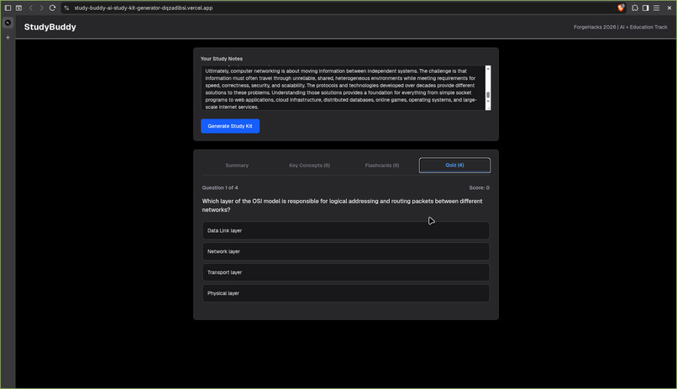Open the browser hamburger menu
This screenshot has width=677, height=389.
(x=656, y=8)
